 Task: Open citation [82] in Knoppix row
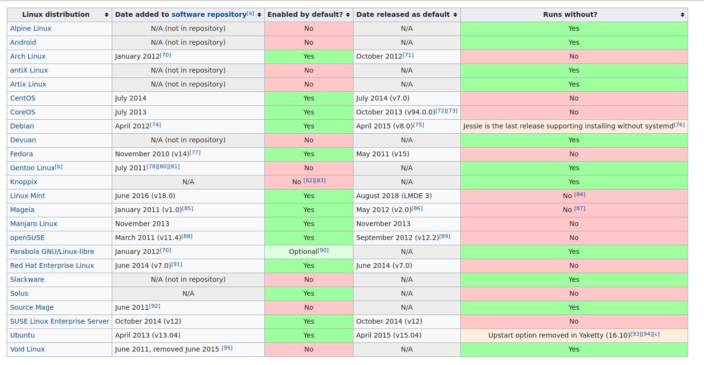click(309, 180)
